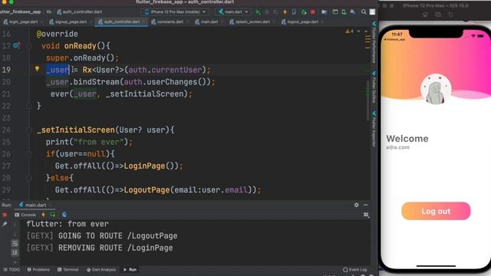Click the hot reload lightning icon in Run panel

43,215
